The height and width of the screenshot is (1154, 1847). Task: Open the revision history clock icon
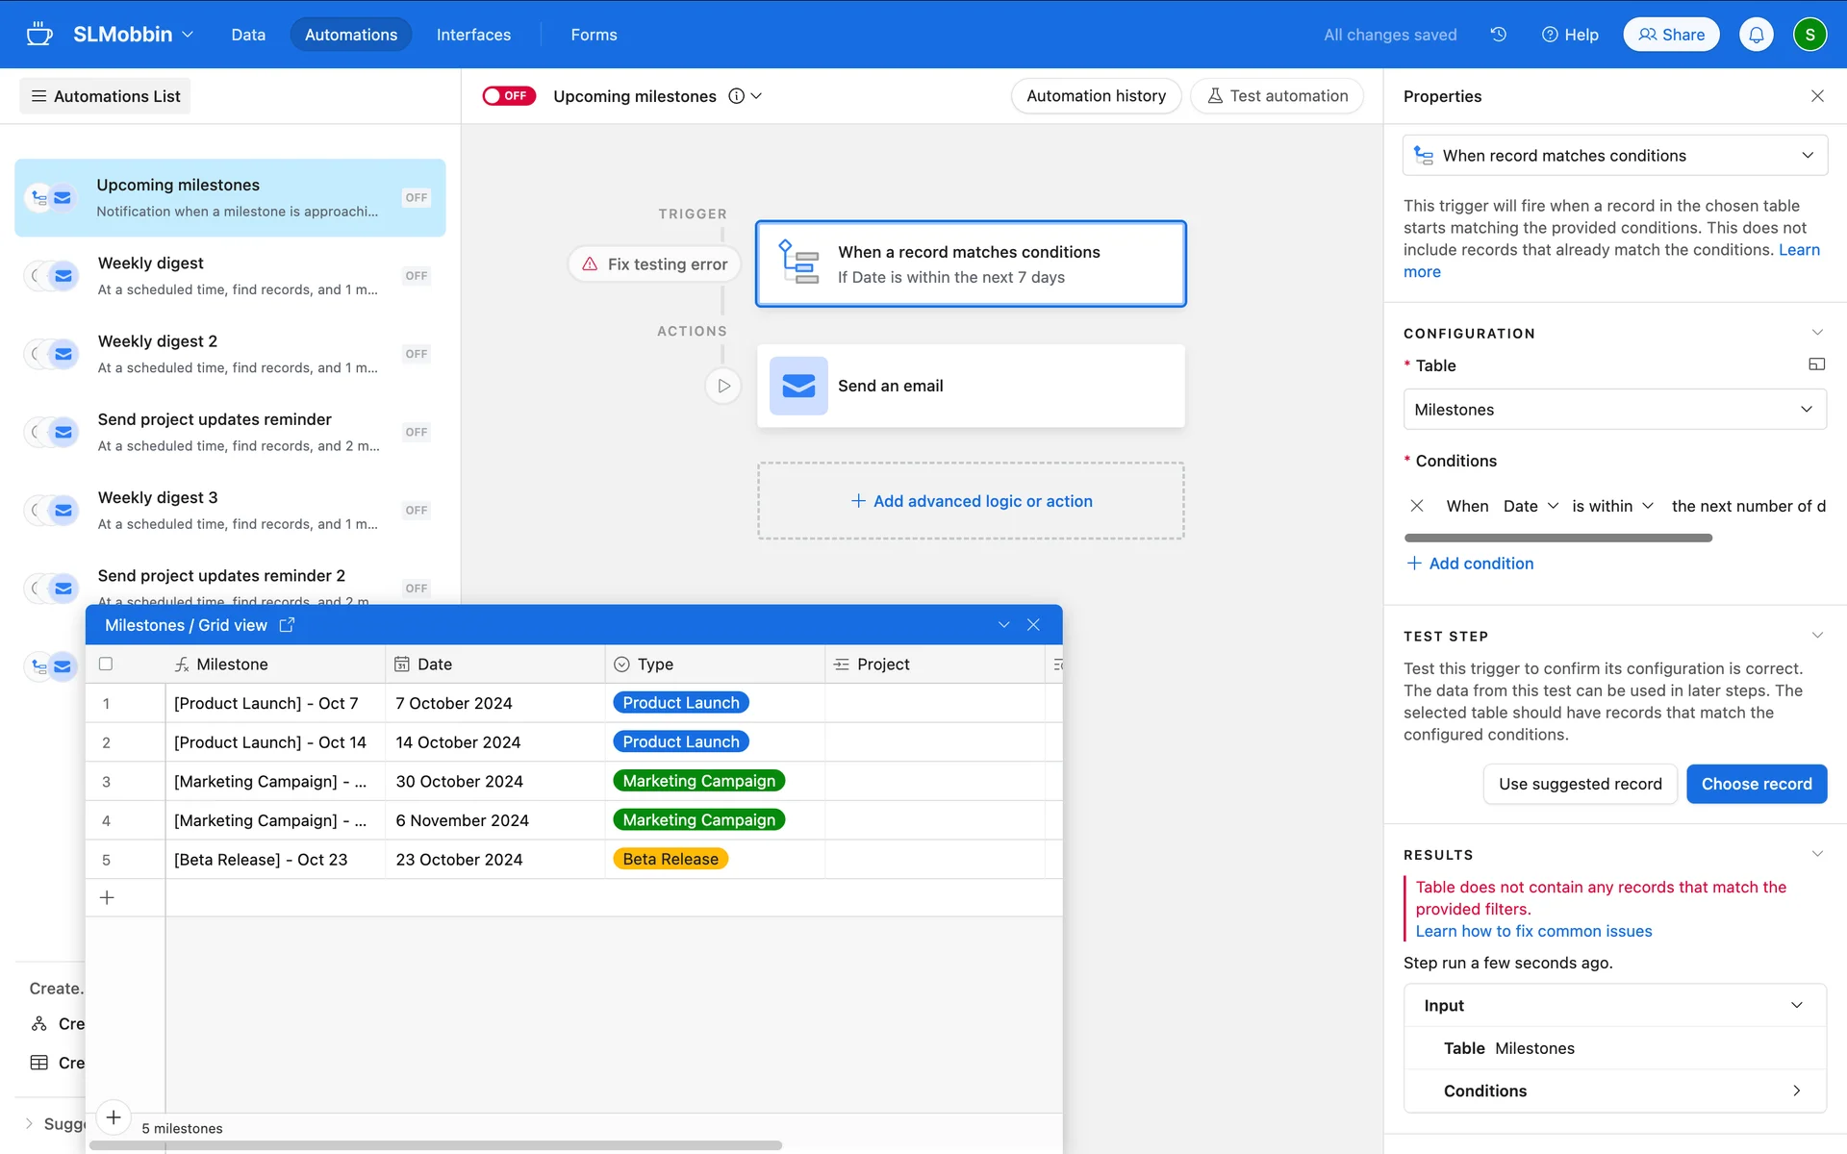pos(1498,35)
